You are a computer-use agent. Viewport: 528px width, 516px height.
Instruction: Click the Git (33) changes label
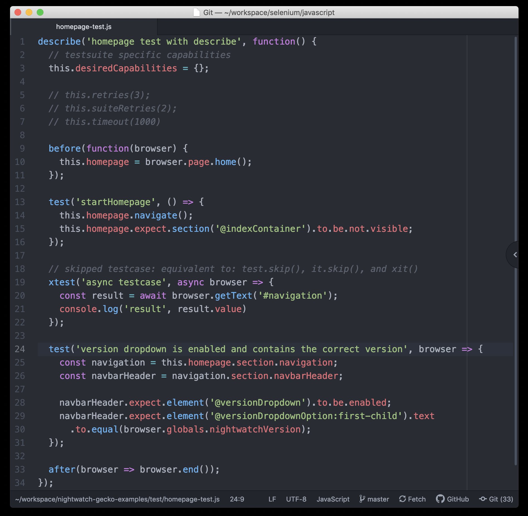click(501, 499)
